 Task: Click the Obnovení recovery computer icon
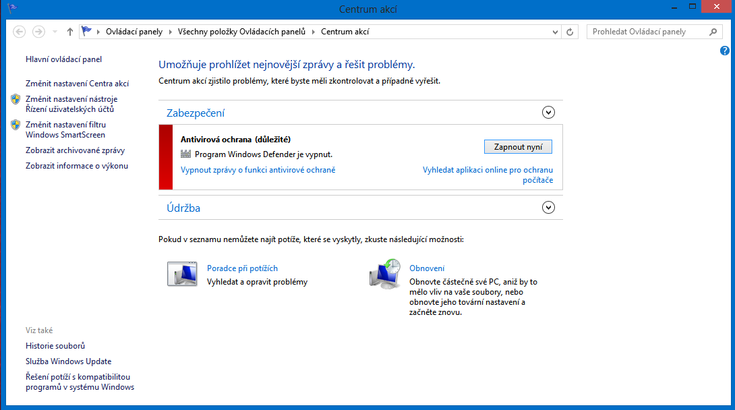[385, 274]
